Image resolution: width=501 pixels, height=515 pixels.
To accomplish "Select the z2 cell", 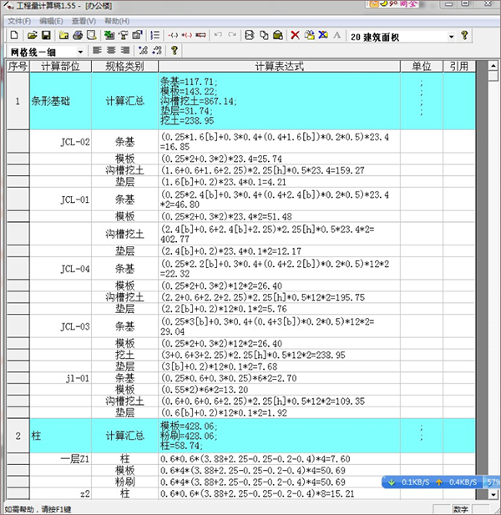I will point(60,493).
